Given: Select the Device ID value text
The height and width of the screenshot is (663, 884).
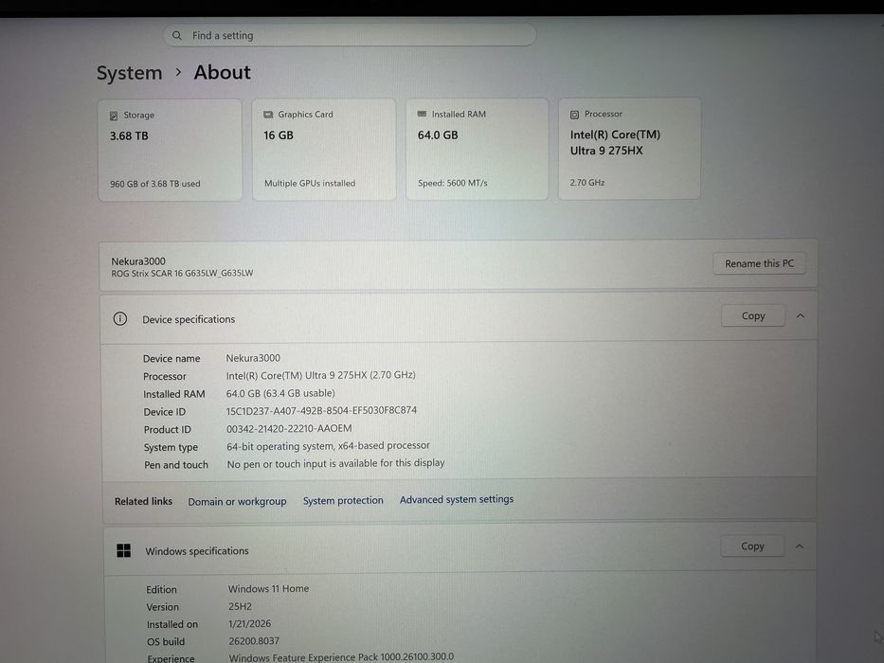Looking at the screenshot, I should click(x=321, y=410).
